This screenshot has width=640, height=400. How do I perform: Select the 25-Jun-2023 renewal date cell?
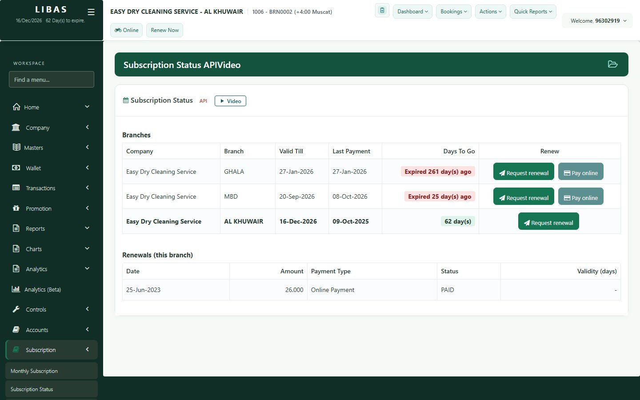tap(176, 290)
